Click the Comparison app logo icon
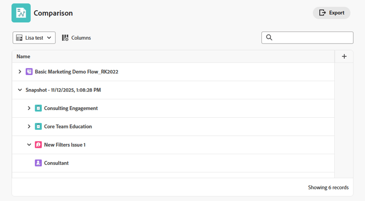The height and width of the screenshot is (201, 365). (21, 13)
